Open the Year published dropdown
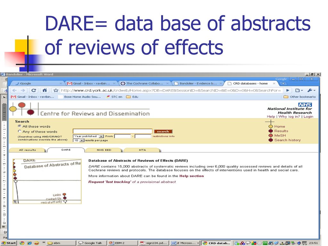The image size is (328, 246). 88,136
